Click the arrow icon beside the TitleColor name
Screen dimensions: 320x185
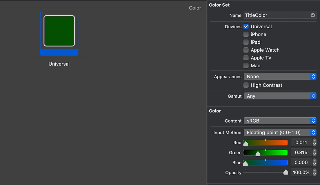[x=312, y=15]
